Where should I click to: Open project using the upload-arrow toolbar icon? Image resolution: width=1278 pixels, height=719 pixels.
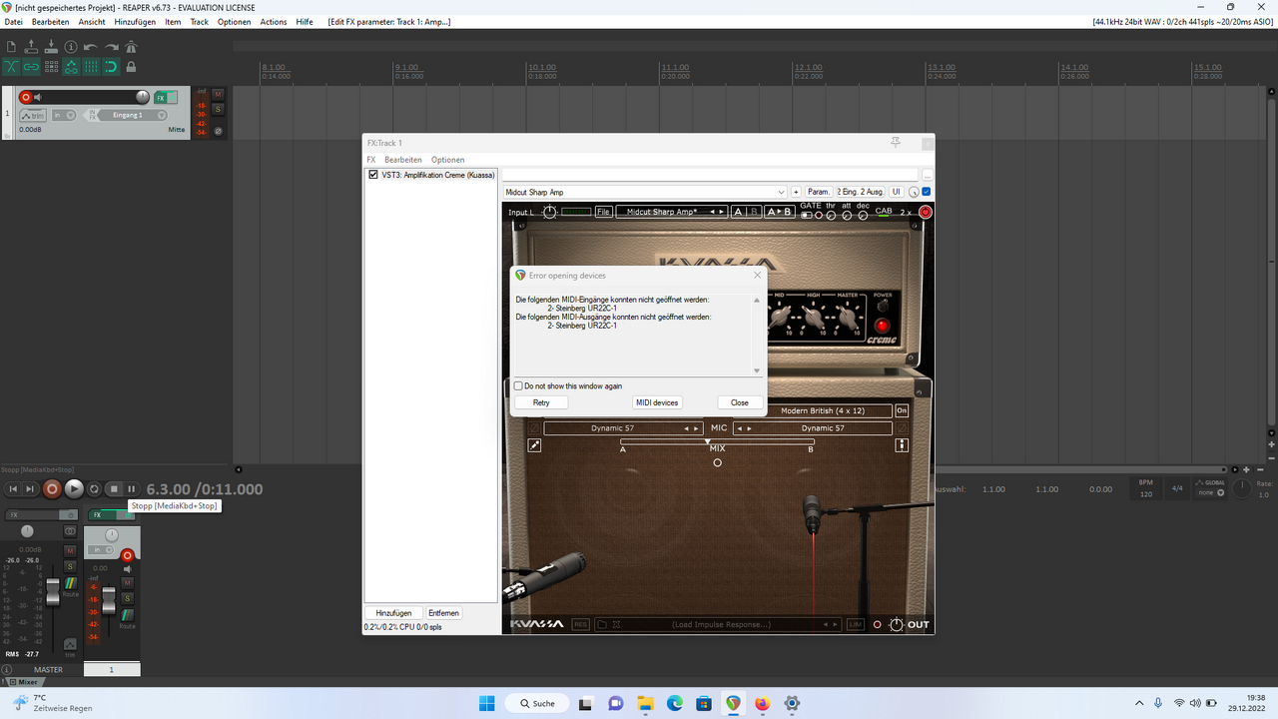(x=31, y=47)
